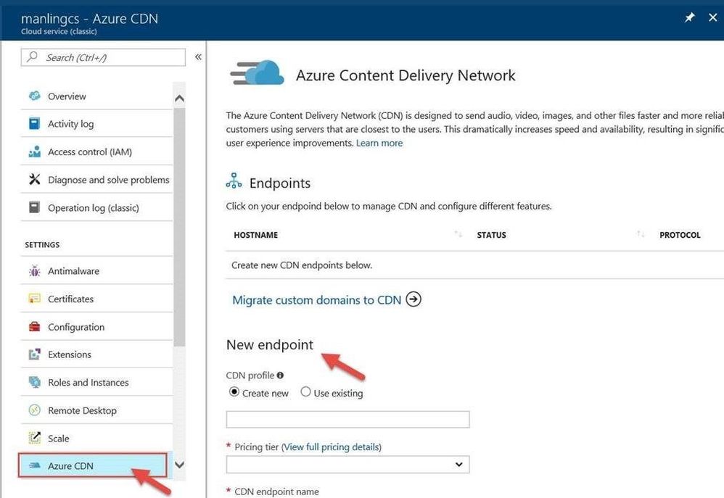This screenshot has height=498, width=724.
Task: Click the CDN profile name text box
Action: point(347,420)
